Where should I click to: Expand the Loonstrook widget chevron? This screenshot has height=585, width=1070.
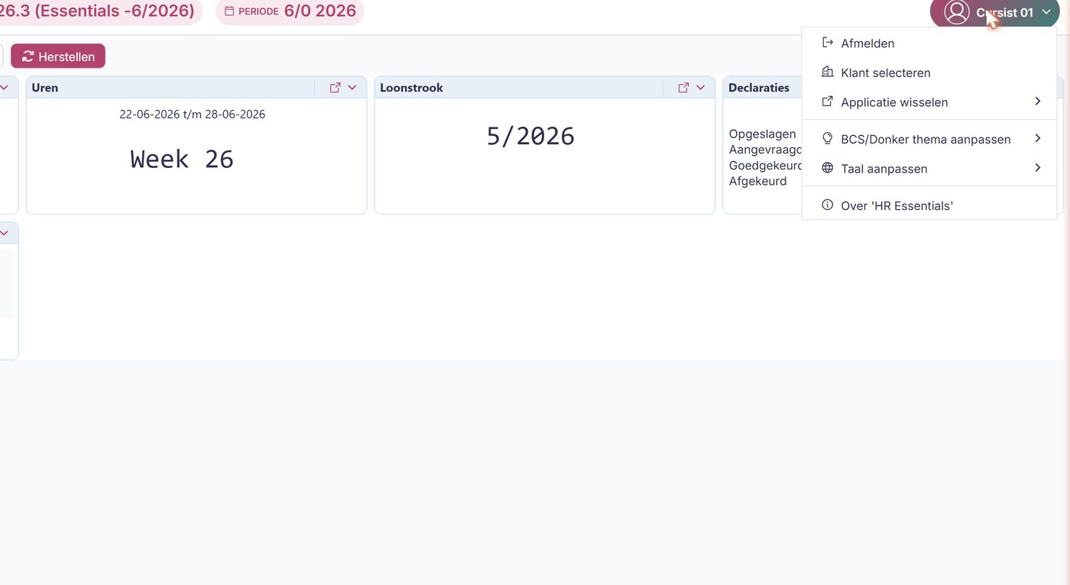click(701, 88)
